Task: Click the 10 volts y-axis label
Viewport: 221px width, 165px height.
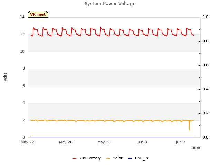Action: 22,51
